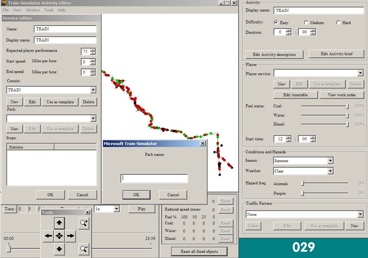This screenshot has width=368, height=258.
Task: Open Edit Activity brief
Action: click(336, 54)
